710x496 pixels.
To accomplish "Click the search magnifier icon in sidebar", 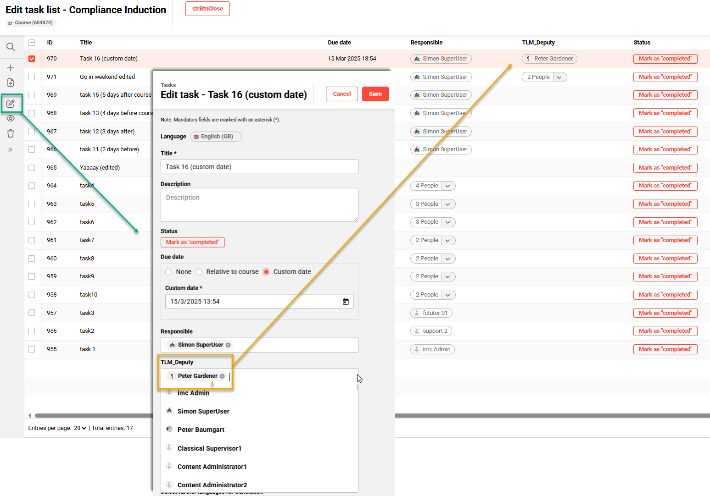I will 11,47.
